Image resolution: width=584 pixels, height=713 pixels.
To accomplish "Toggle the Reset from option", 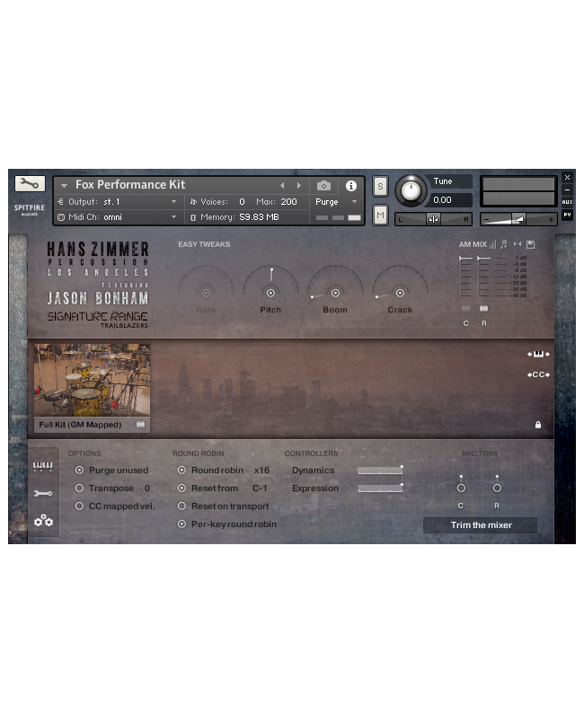I will [x=181, y=488].
